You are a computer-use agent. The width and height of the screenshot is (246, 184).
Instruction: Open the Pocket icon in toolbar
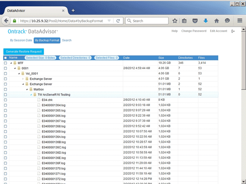coord(195,21)
